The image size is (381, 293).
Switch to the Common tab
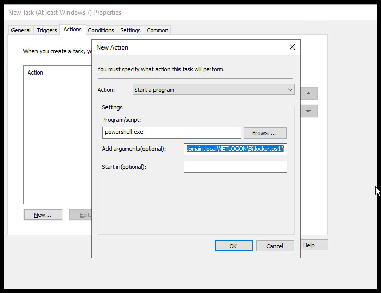coord(158,30)
